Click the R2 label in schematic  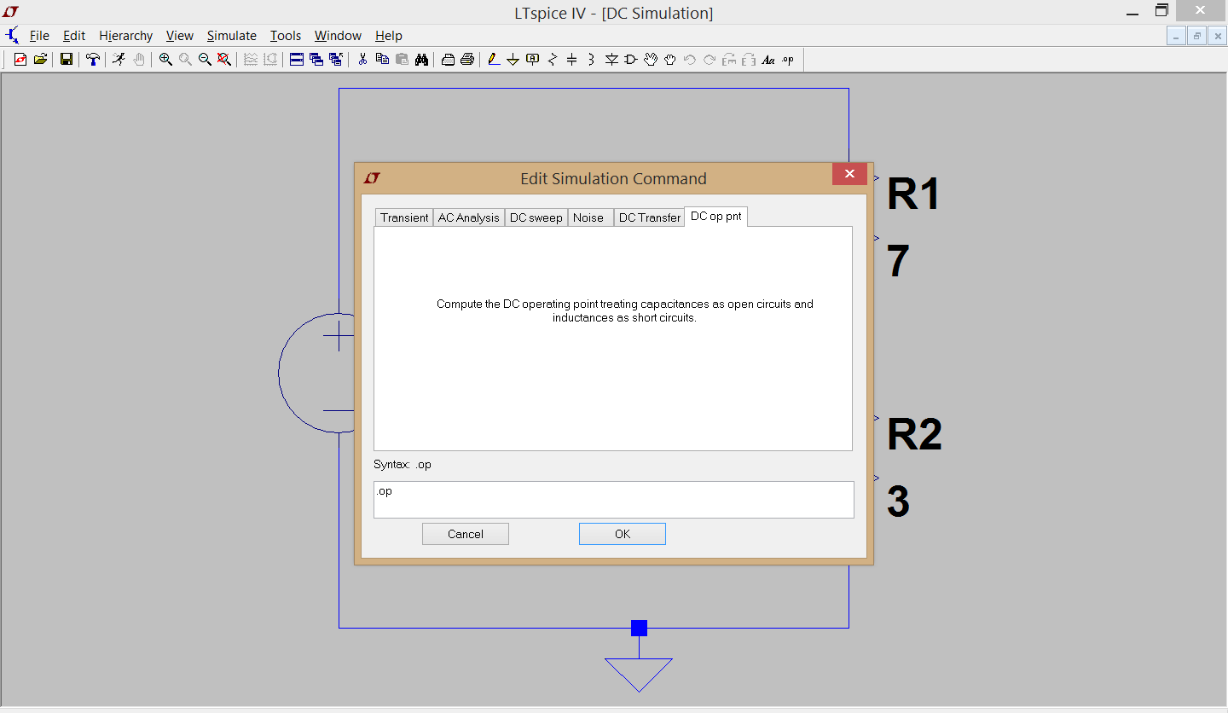coord(914,434)
